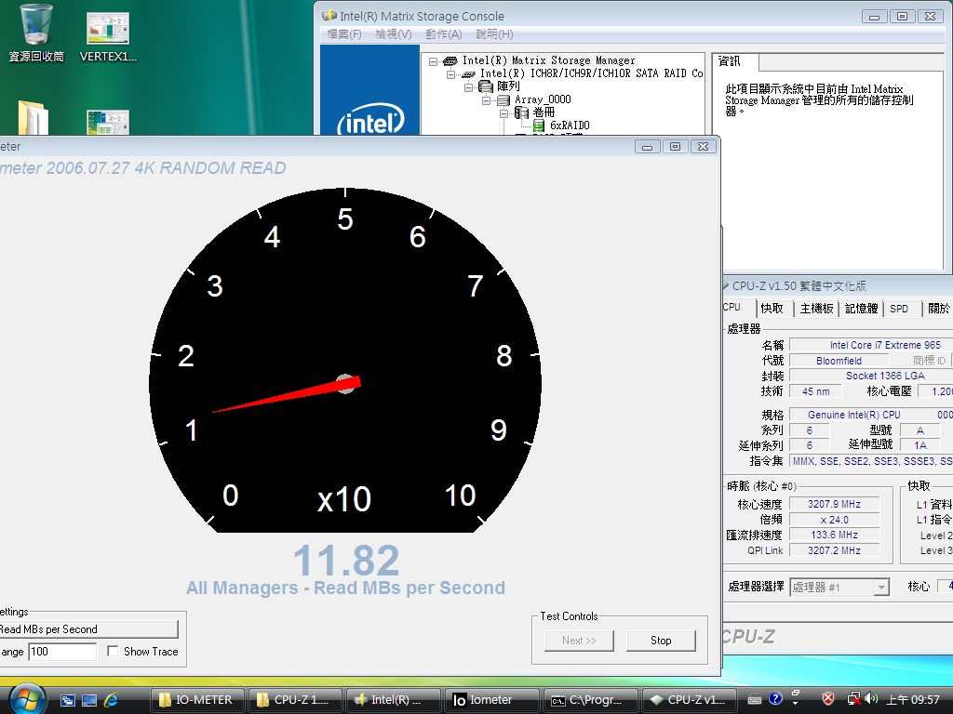Viewport: 953px width, 714px height.
Task: Click the Matrix Storage Console title bar icon
Action: point(329,16)
